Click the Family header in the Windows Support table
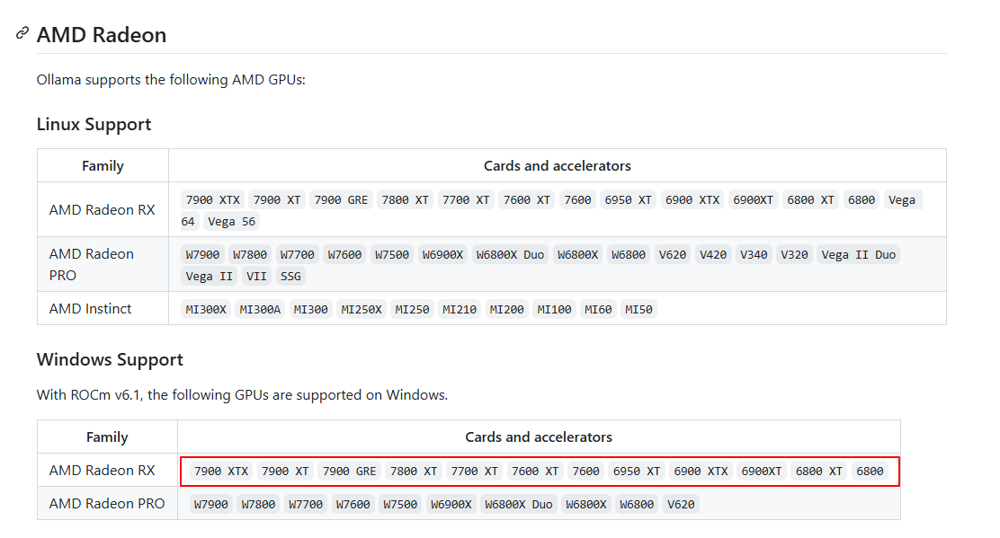The height and width of the screenshot is (538, 1000). (107, 437)
